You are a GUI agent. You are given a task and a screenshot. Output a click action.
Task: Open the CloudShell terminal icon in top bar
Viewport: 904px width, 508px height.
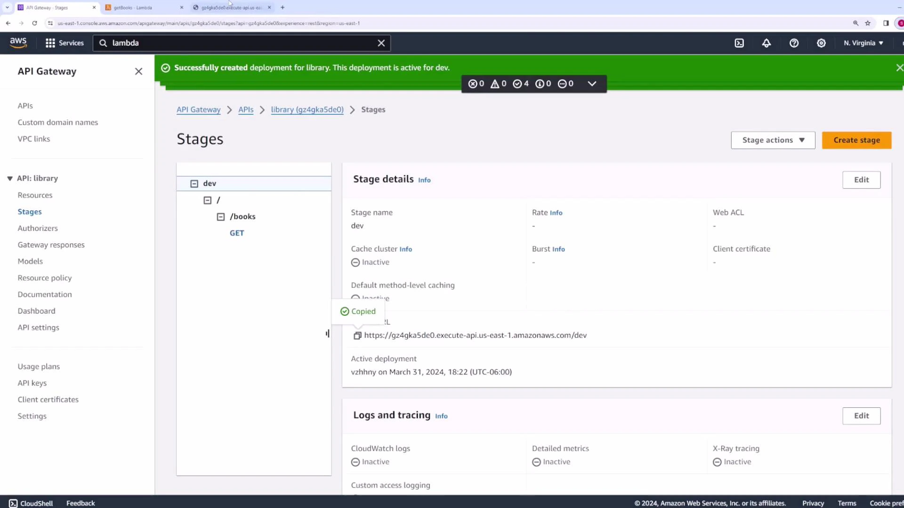[739, 43]
